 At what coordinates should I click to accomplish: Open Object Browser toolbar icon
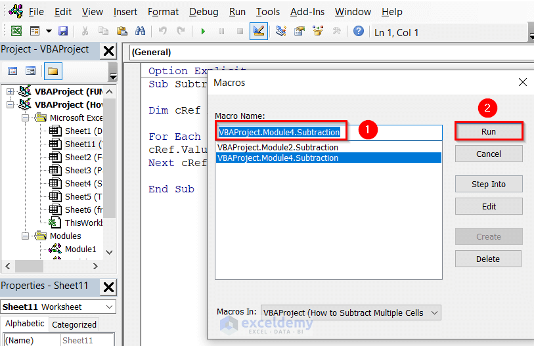318,32
